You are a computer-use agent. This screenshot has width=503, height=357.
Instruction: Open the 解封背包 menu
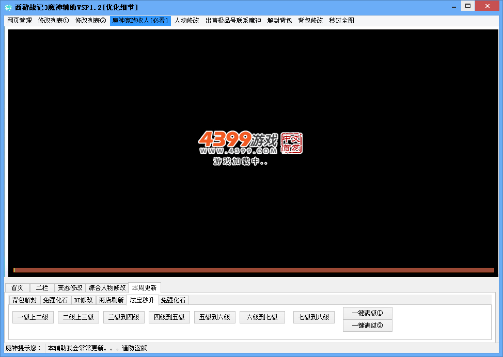pos(279,21)
